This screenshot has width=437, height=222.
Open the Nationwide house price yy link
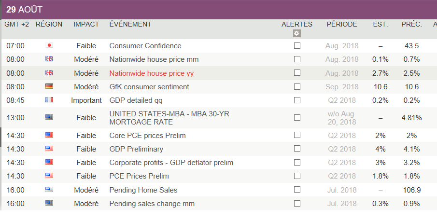tap(152, 73)
